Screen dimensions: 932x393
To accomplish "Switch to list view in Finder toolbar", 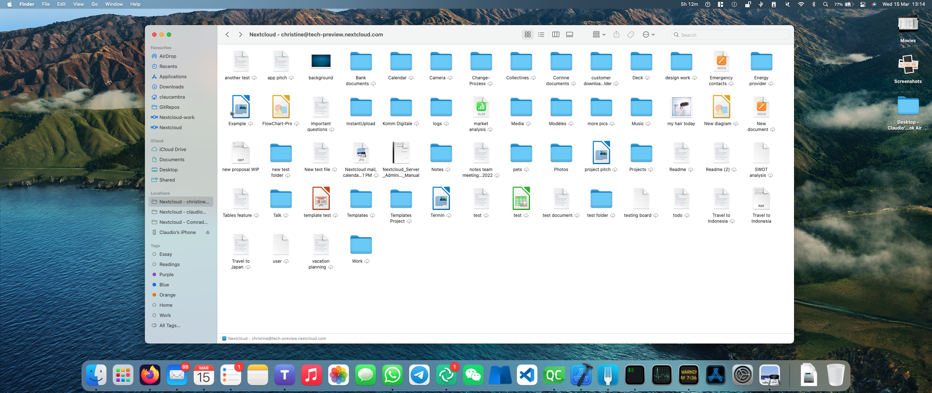I will click(541, 35).
